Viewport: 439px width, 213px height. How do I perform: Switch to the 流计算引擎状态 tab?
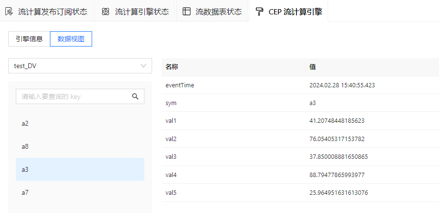(x=142, y=12)
